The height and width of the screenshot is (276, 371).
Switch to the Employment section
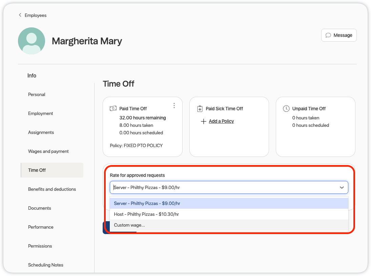tap(41, 113)
